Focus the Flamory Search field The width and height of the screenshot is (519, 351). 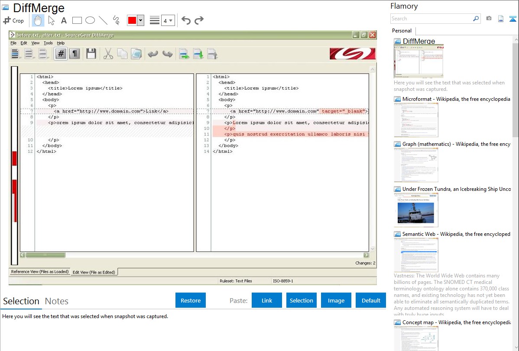pos(431,19)
